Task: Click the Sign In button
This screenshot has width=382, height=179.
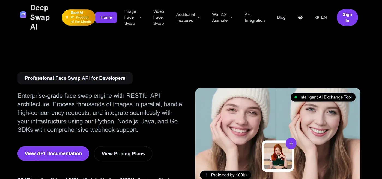Action: point(347,17)
